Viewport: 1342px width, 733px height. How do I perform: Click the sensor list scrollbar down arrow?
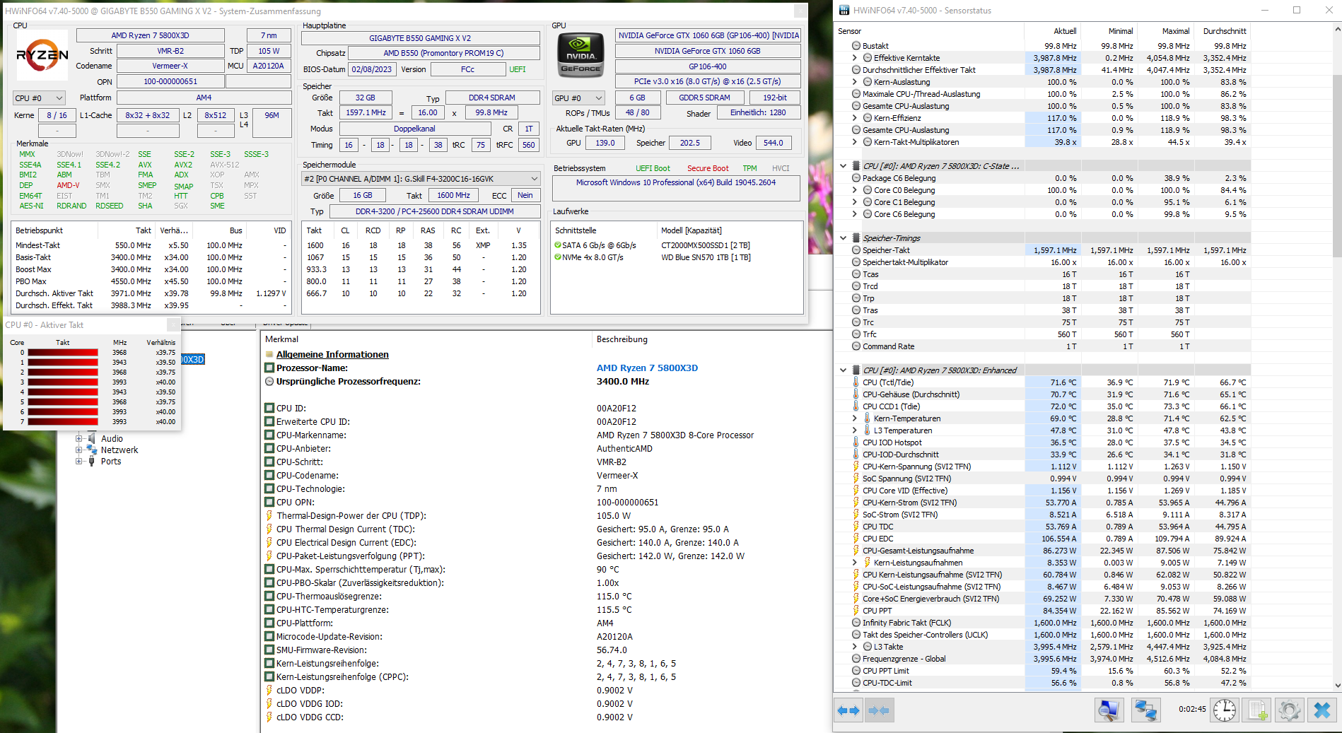1337,685
